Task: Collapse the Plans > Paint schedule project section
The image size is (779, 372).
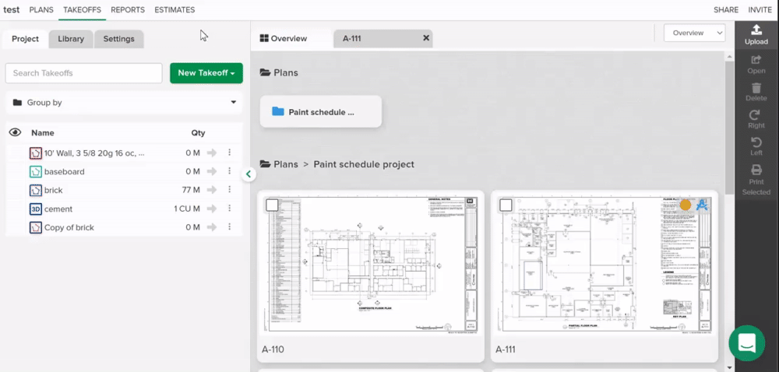Action: click(x=266, y=164)
